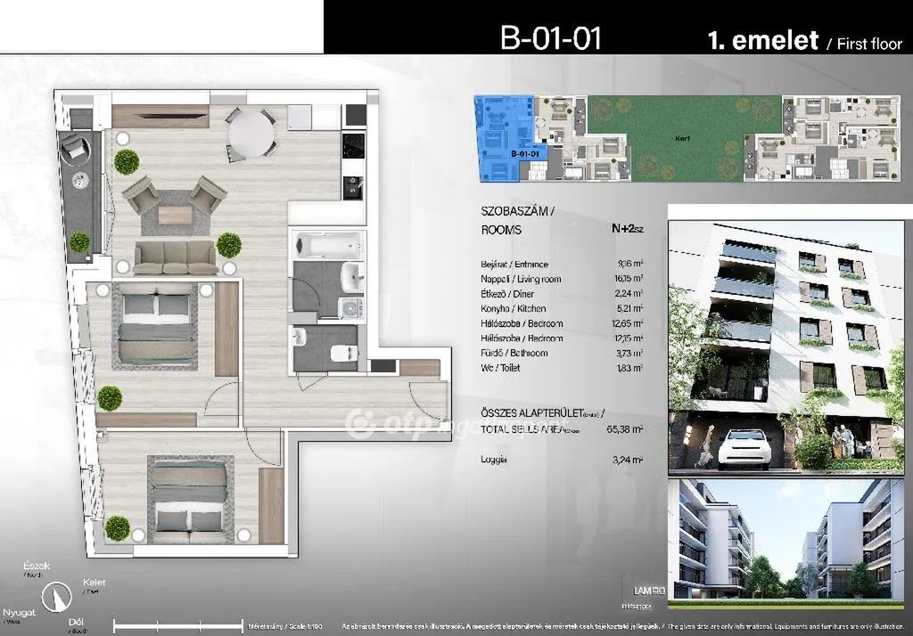
Task: Click the "3,24 m²" loggia area value
Action: pyautogui.click(x=628, y=460)
